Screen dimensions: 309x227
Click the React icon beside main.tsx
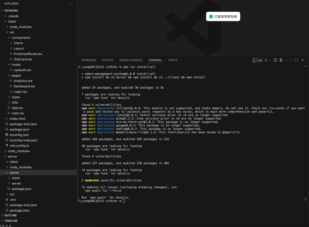9,113
